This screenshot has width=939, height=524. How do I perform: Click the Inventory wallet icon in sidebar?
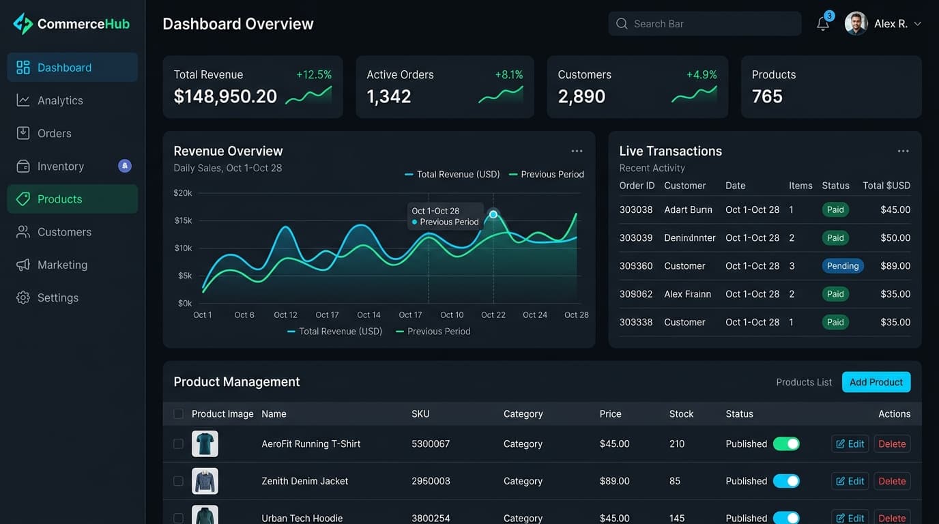(x=23, y=166)
